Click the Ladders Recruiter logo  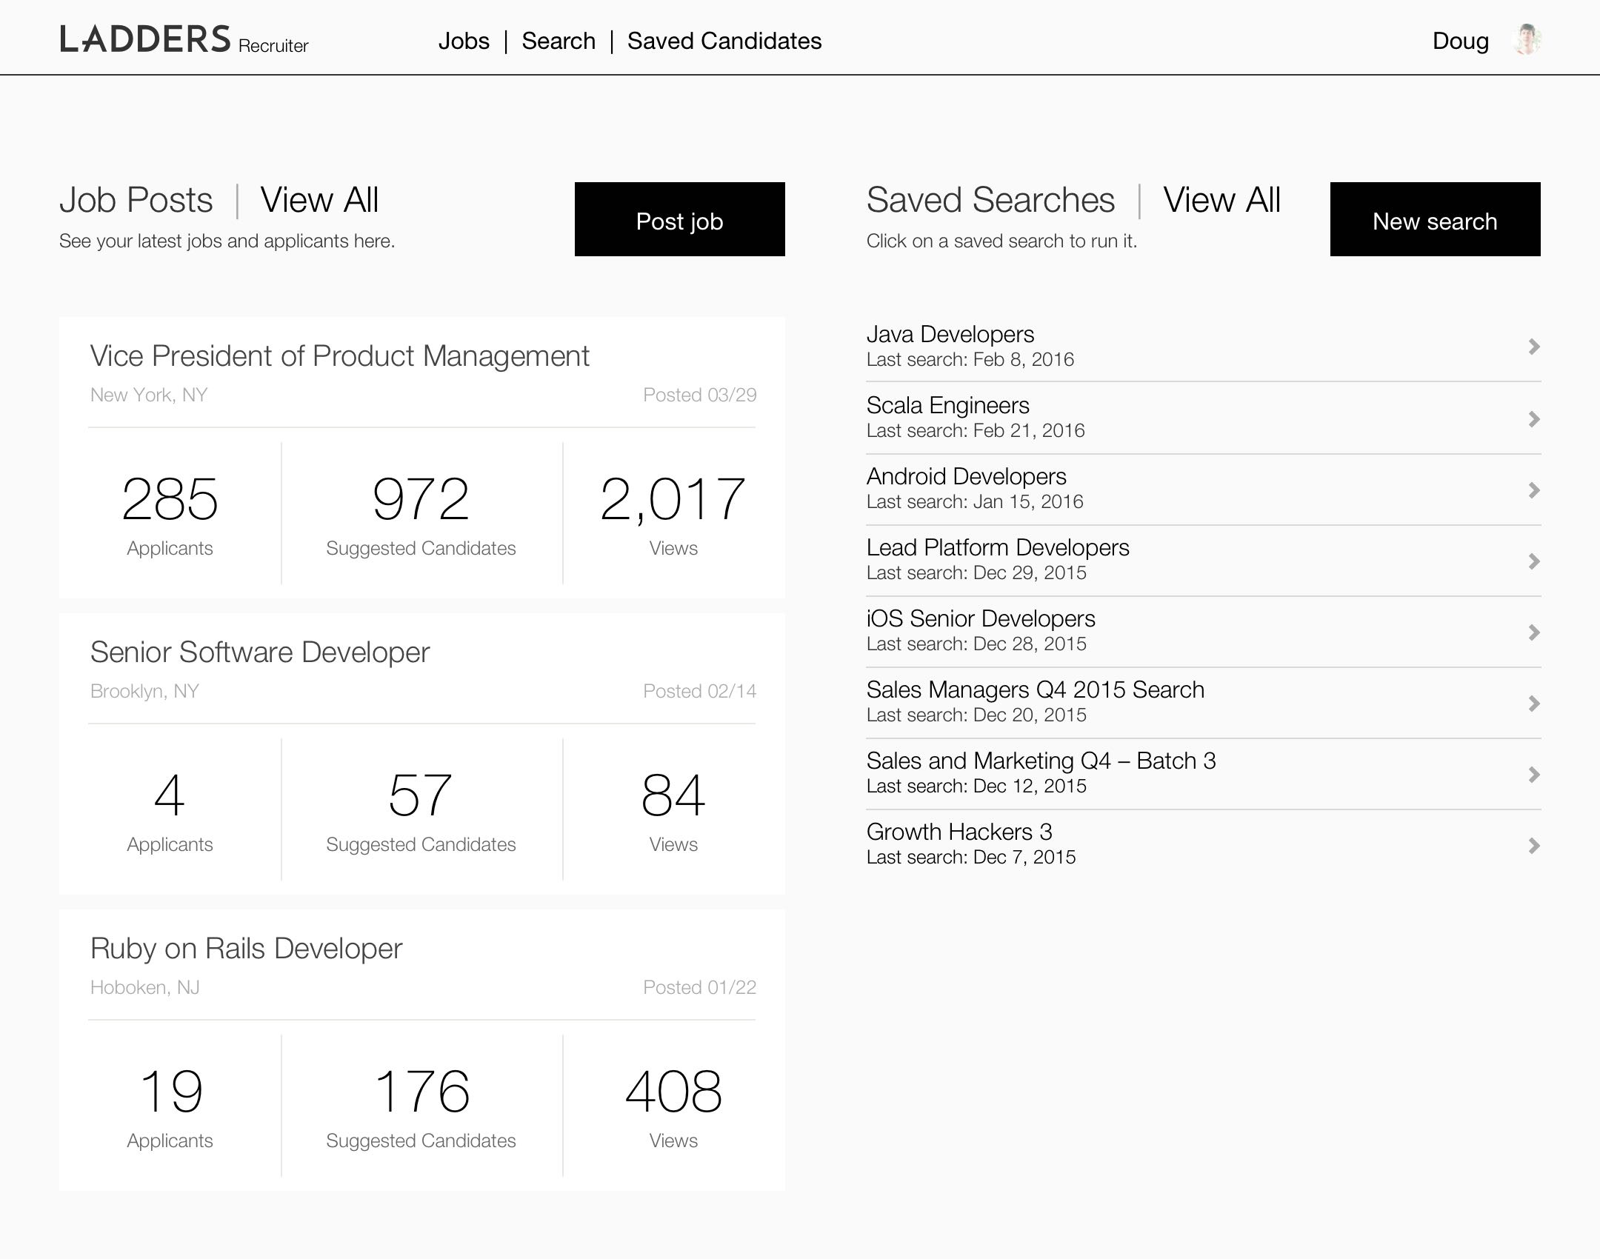(x=184, y=40)
